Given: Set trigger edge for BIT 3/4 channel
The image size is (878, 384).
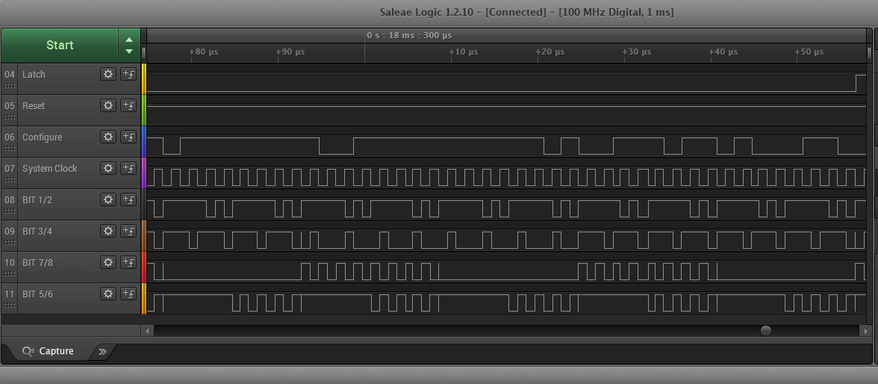Looking at the screenshot, I should click(x=128, y=231).
